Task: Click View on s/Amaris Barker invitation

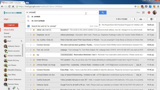Action: pyautogui.click(x=138, y=75)
